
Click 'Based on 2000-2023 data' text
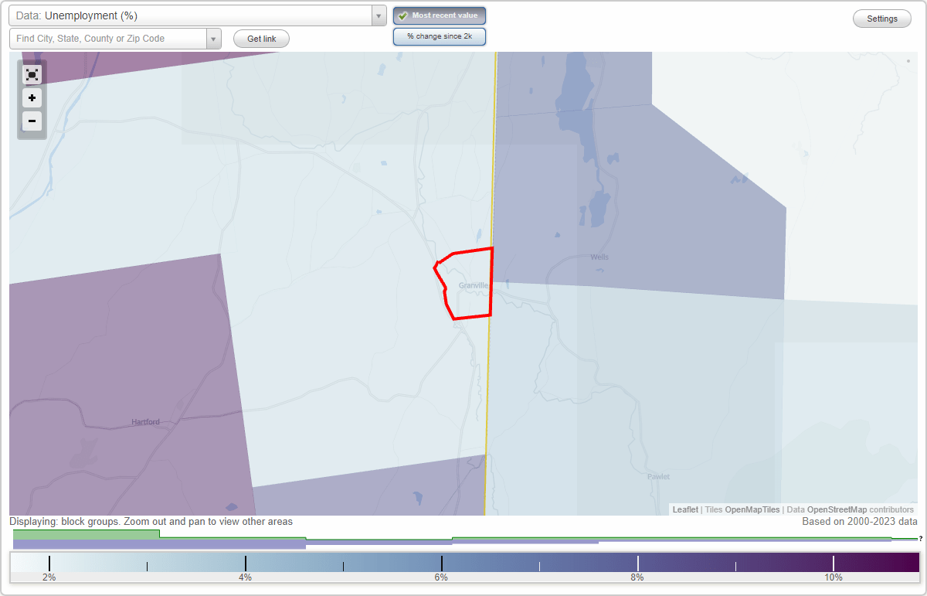click(860, 522)
